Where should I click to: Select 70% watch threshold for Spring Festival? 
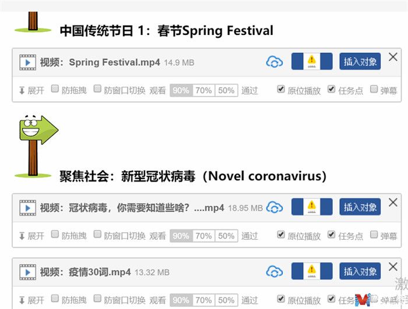click(204, 90)
